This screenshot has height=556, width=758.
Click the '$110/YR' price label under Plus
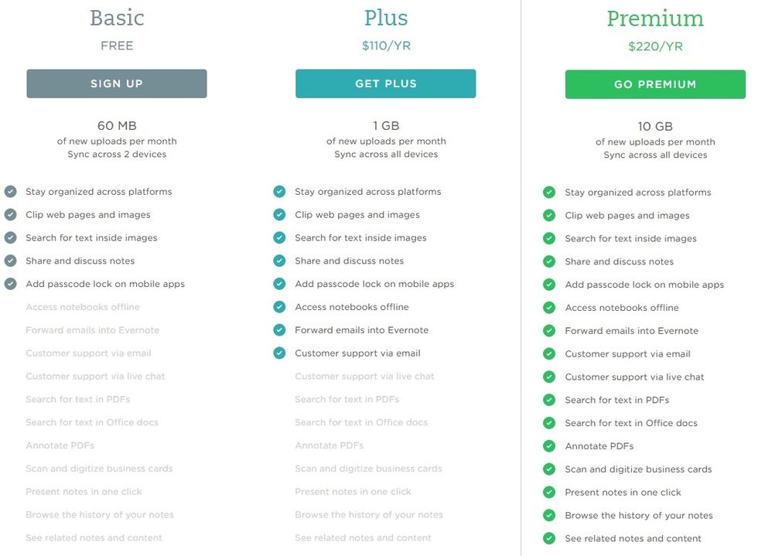click(x=385, y=45)
